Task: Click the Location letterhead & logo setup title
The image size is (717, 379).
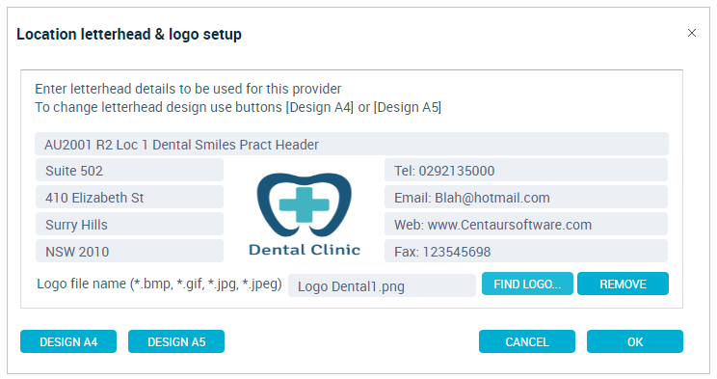Action: [x=129, y=35]
